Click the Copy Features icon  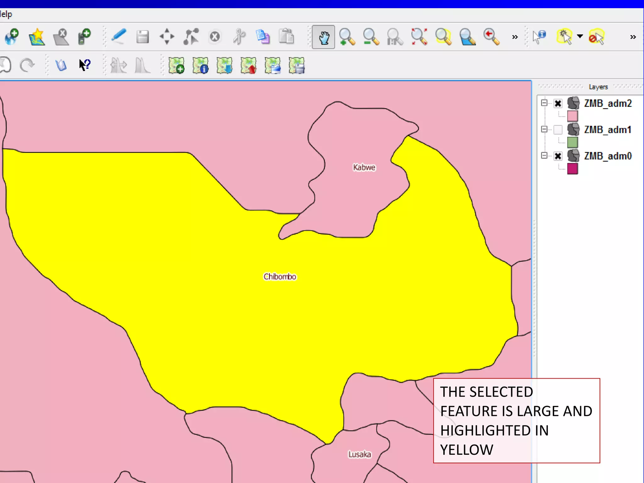coord(263,37)
